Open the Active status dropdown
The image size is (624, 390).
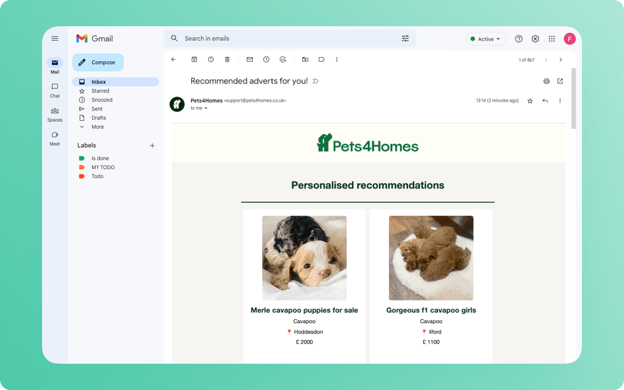485,39
